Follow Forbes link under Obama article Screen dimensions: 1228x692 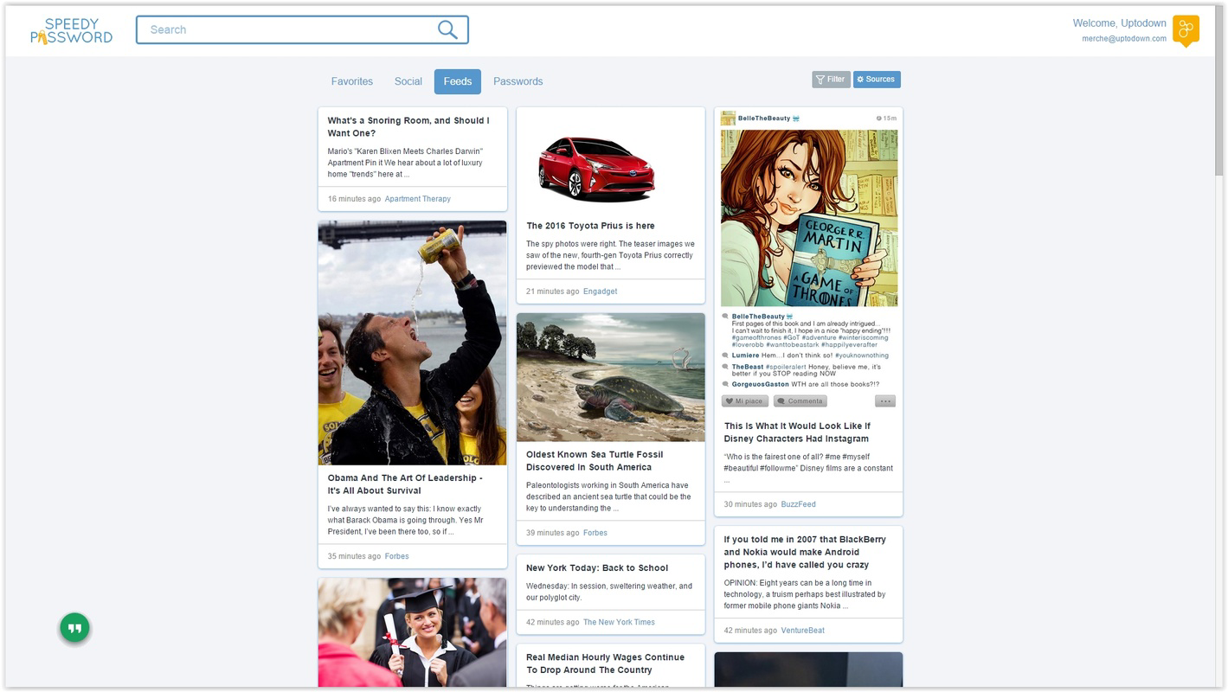(396, 556)
